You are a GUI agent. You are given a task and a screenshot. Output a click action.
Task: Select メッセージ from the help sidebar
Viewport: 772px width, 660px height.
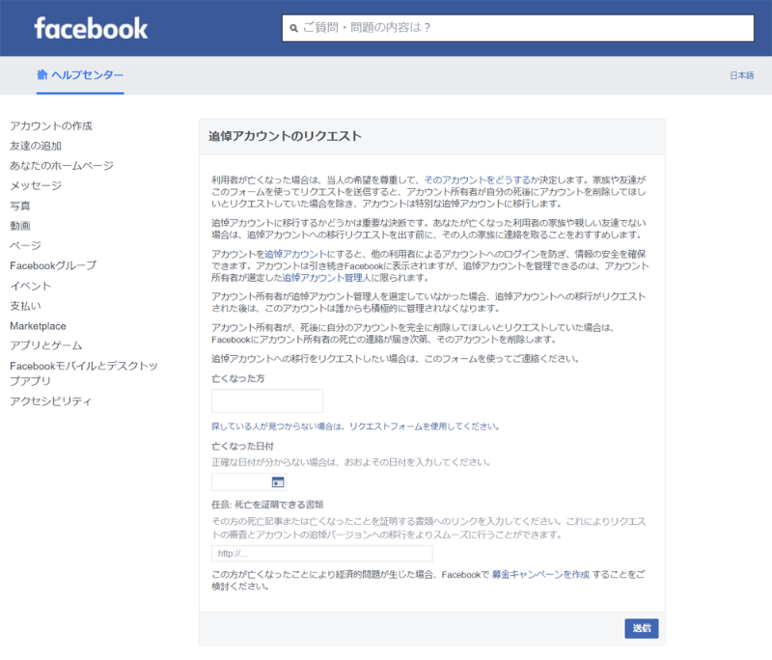click(x=36, y=185)
